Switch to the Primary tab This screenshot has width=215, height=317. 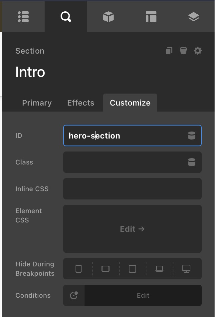[37, 103]
